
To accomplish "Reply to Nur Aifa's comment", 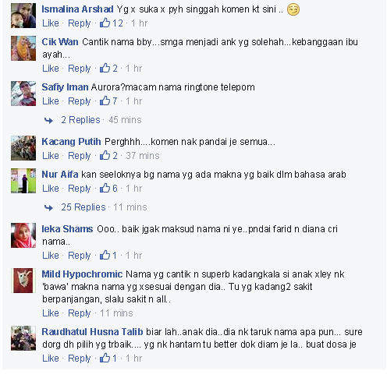I will click(x=80, y=189).
